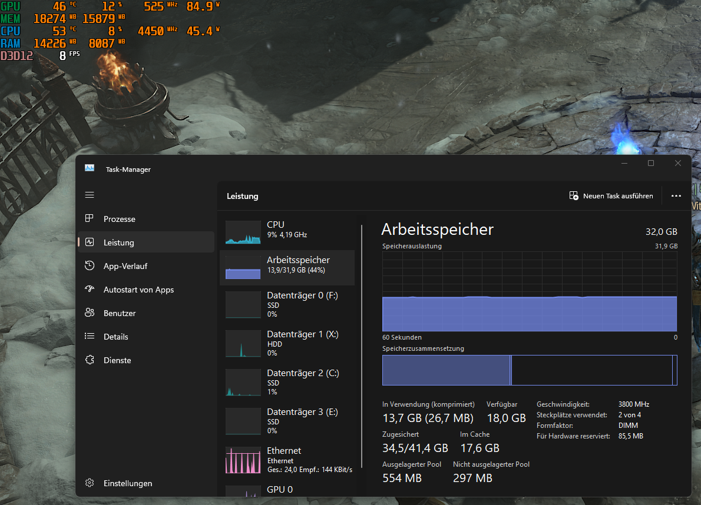Click the GPU temperature overlay reading 46 °C
The image size is (701, 505).
click(x=64, y=6)
